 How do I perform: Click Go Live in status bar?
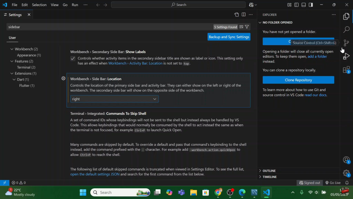pos(333,183)
